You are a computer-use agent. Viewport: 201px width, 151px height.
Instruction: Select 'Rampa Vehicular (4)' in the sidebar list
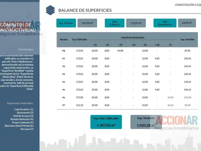coord(22,119)
